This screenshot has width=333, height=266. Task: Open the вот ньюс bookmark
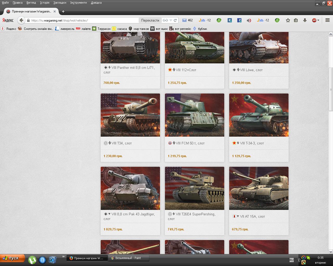pyautogui.click(x=159, y=29)
